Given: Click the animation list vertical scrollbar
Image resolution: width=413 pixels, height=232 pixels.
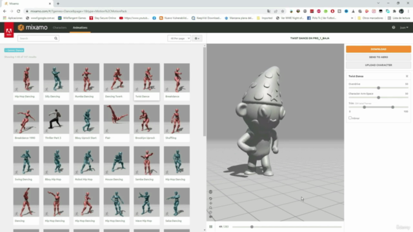Looking at the screenshot, I should point(205,92).
